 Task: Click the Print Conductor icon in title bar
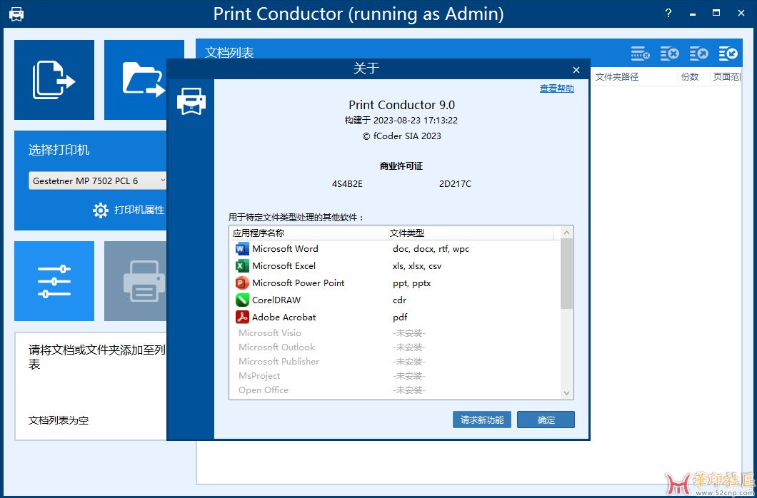click(x=16, y=14)
